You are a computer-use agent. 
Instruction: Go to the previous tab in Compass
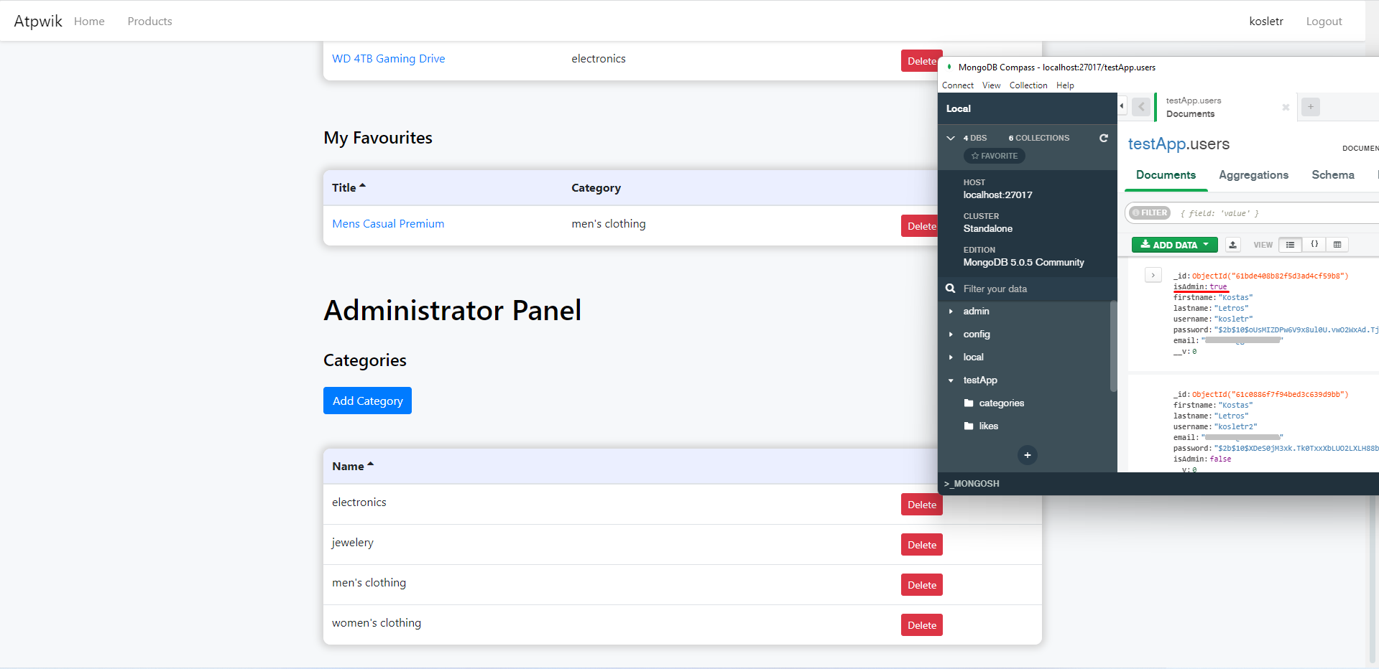[x=1141, y=107]
